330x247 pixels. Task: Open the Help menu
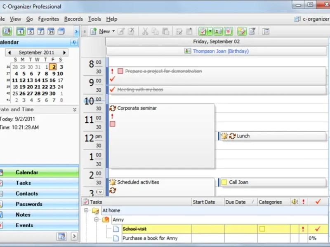pos(111,19)
